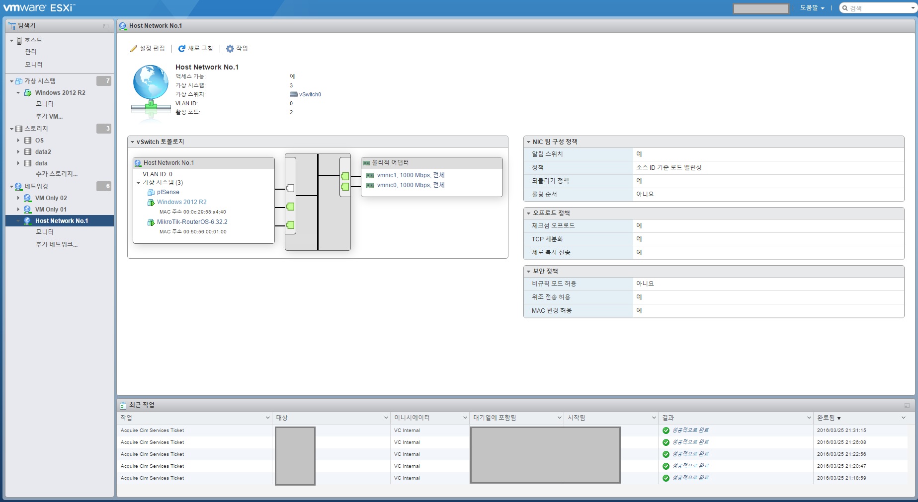Open Monitor under Windows 2012 R2
Viewport: 918px width, 502px height.
click(x=44, y=104)
